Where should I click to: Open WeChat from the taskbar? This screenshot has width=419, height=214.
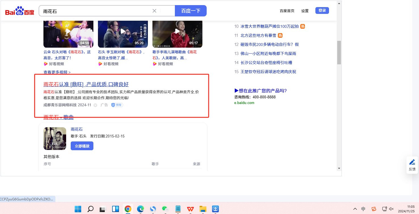pos(165,209)
